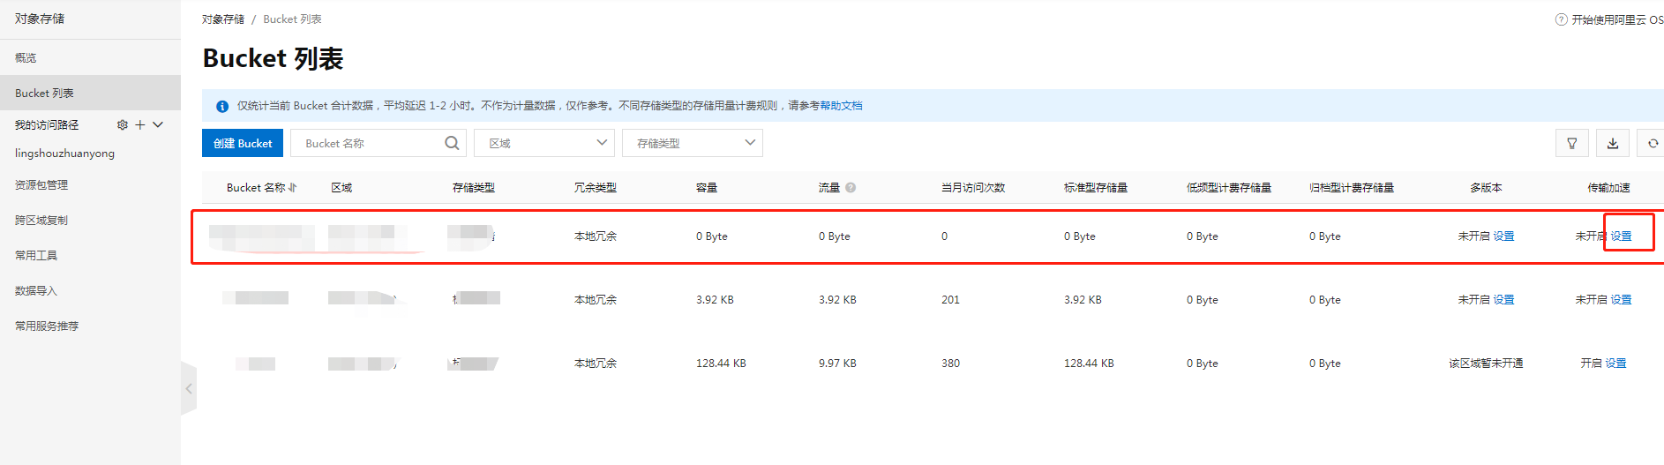Open the 存储类型 dropdown filter
The image size is (1664, 465).
pyautogui.click(x=693, y=143)
